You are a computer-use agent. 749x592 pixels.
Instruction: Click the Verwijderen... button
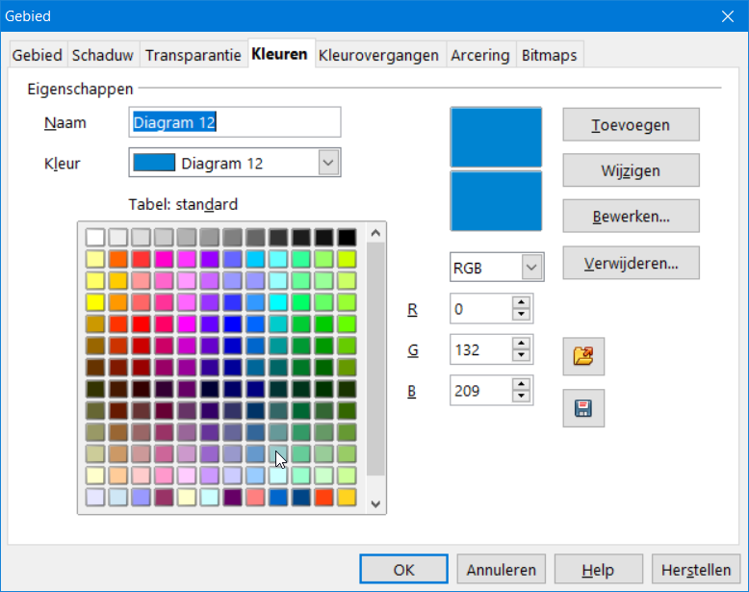(x=631, y=263)
